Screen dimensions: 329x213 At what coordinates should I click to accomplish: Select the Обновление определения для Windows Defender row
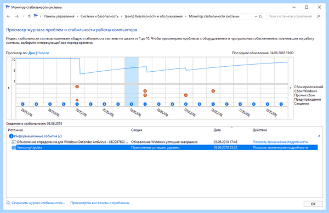pyautogui.click(x=164, y=142)
